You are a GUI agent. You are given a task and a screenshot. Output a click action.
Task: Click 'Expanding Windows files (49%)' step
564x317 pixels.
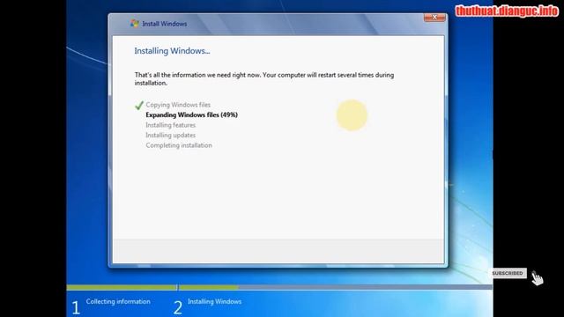(192, 115)
